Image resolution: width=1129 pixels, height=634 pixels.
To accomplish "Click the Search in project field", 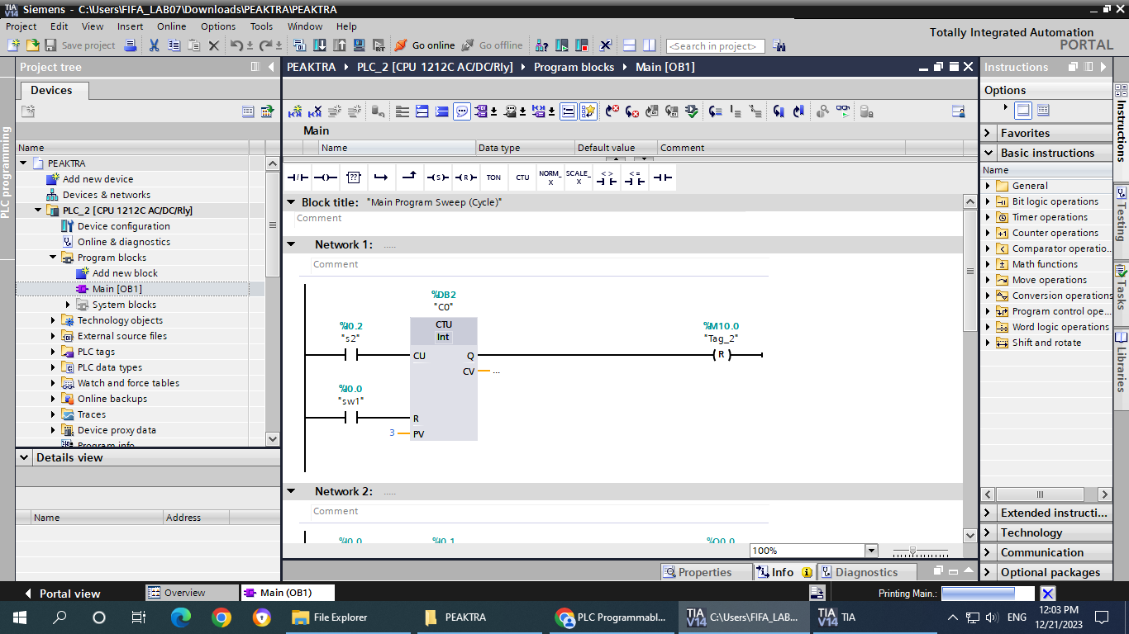I will tap(715, 46).
